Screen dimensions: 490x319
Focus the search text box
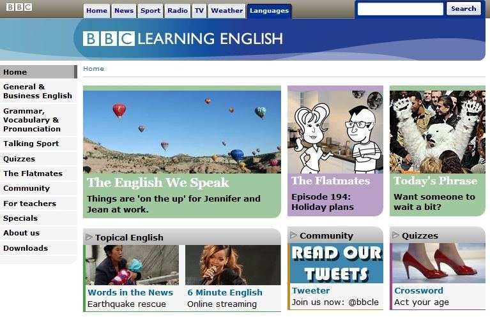[x=400, y=9]
